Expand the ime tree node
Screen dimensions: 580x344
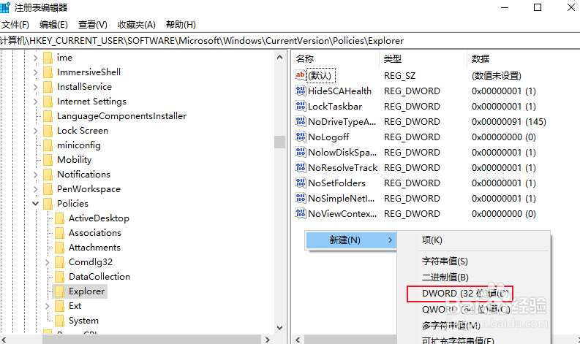click(x=36, y=58)
